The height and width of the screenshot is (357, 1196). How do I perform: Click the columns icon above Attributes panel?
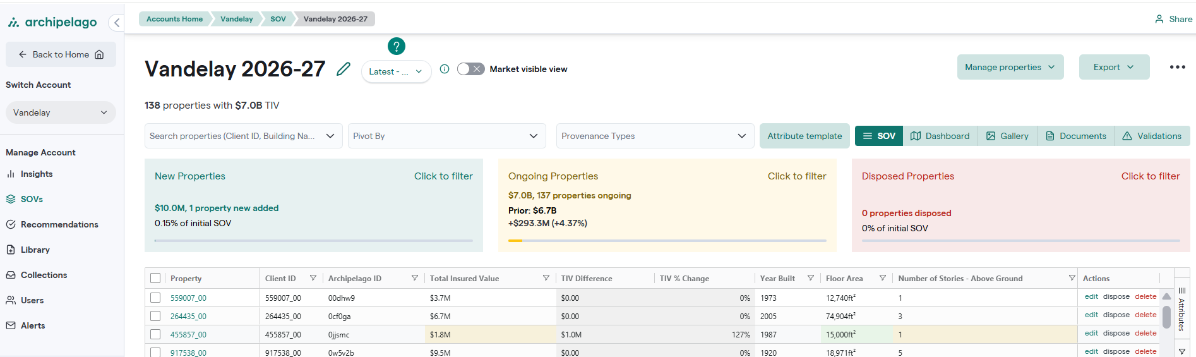1182,291
